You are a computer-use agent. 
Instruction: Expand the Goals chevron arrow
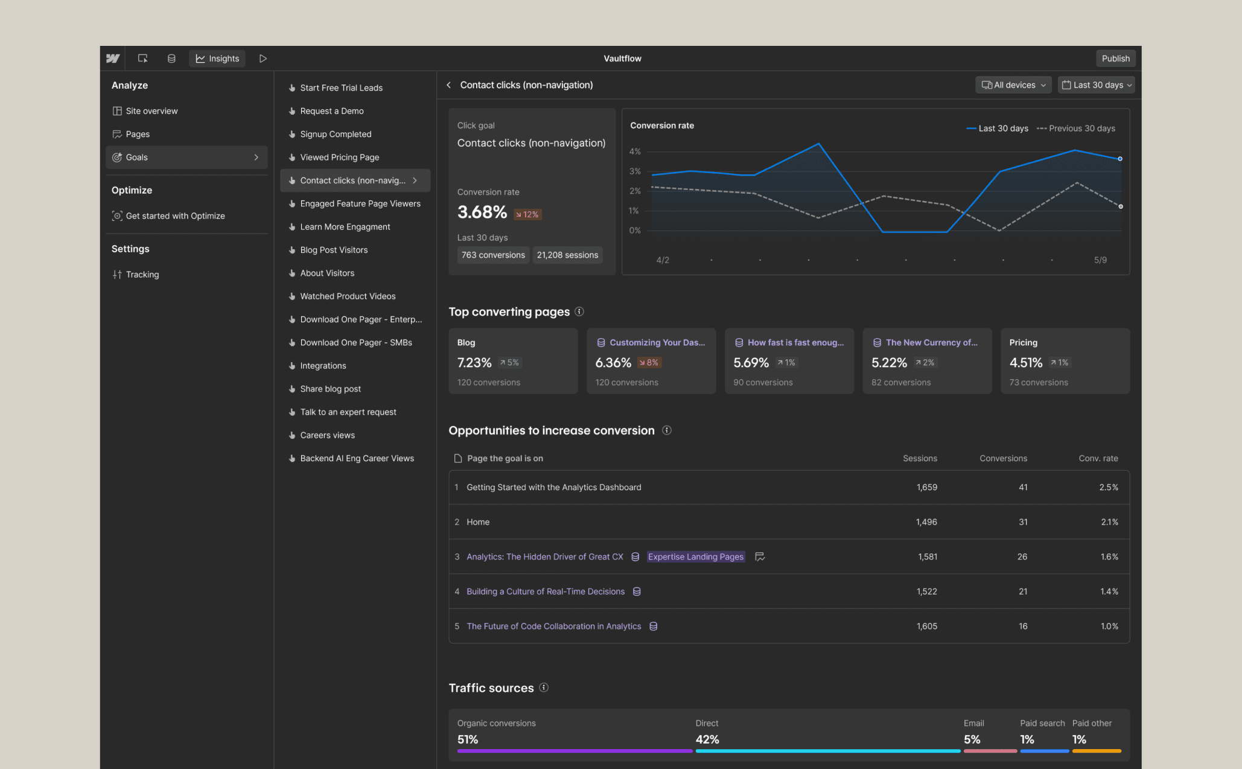pos(256,158)
